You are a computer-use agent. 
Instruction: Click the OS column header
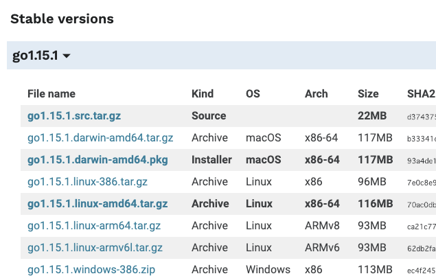click(x=253, y=94)
